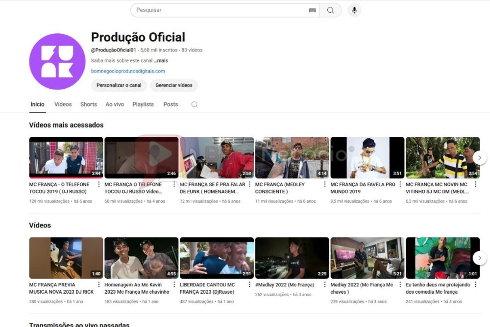Open options for Homenagem Ao Mc Kevin
Screen dimensions: 490x327
[x=174, y=284]
